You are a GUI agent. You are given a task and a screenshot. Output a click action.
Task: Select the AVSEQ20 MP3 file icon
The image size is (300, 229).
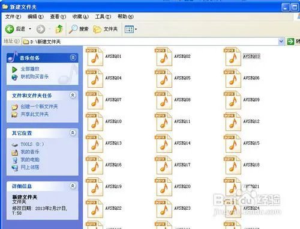(x=163, y=187)
